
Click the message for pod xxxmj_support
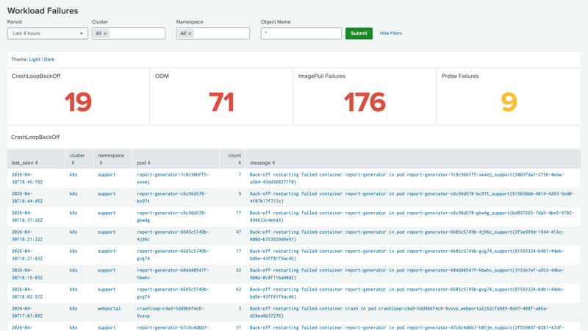[406, 178]
